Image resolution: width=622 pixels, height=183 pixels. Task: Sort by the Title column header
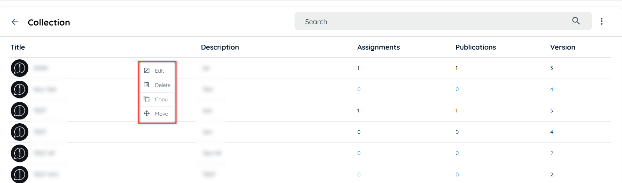(x=18, y=47)
